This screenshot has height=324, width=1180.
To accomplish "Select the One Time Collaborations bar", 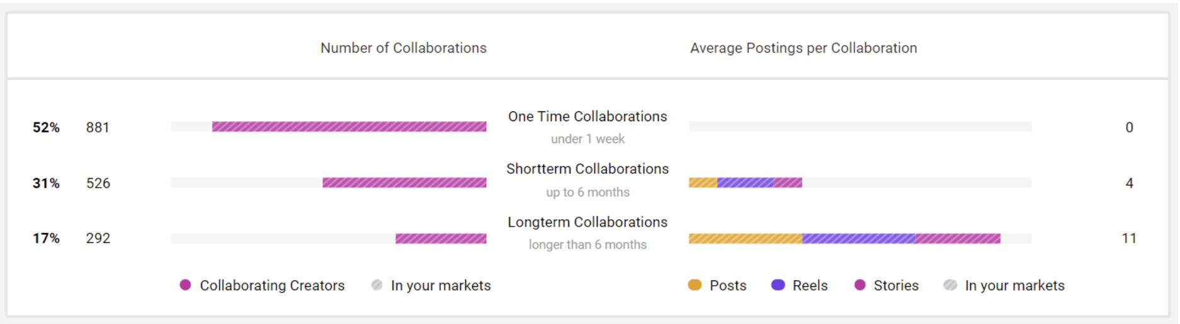I will [x=349, y=127].
